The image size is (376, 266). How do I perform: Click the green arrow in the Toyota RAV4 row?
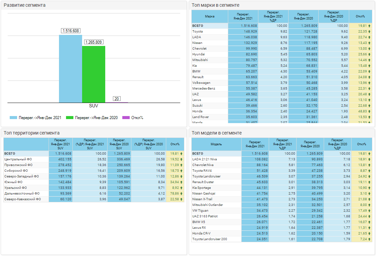[369, 171]
